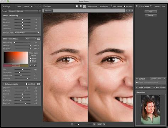Click zoom in plus icon below preview

pyautogui.click(x=94, y=124)
